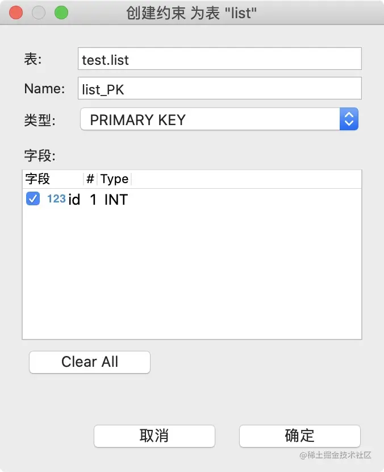Cancel with the 取消 button
The width and height of the screenshot is (384, 472).
click(154, 436)
